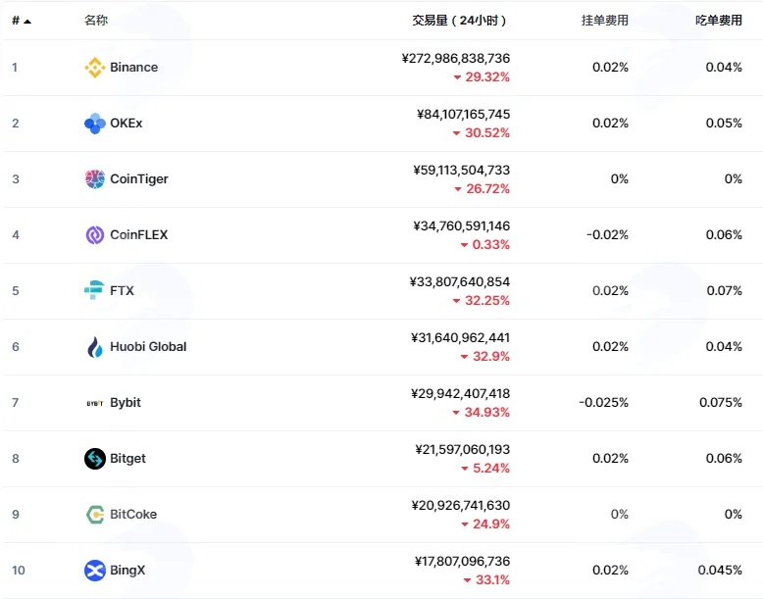Viewport: 763px width, 599px height.
Task: Click the BingX blue logo icon
Action: [95, 571]
